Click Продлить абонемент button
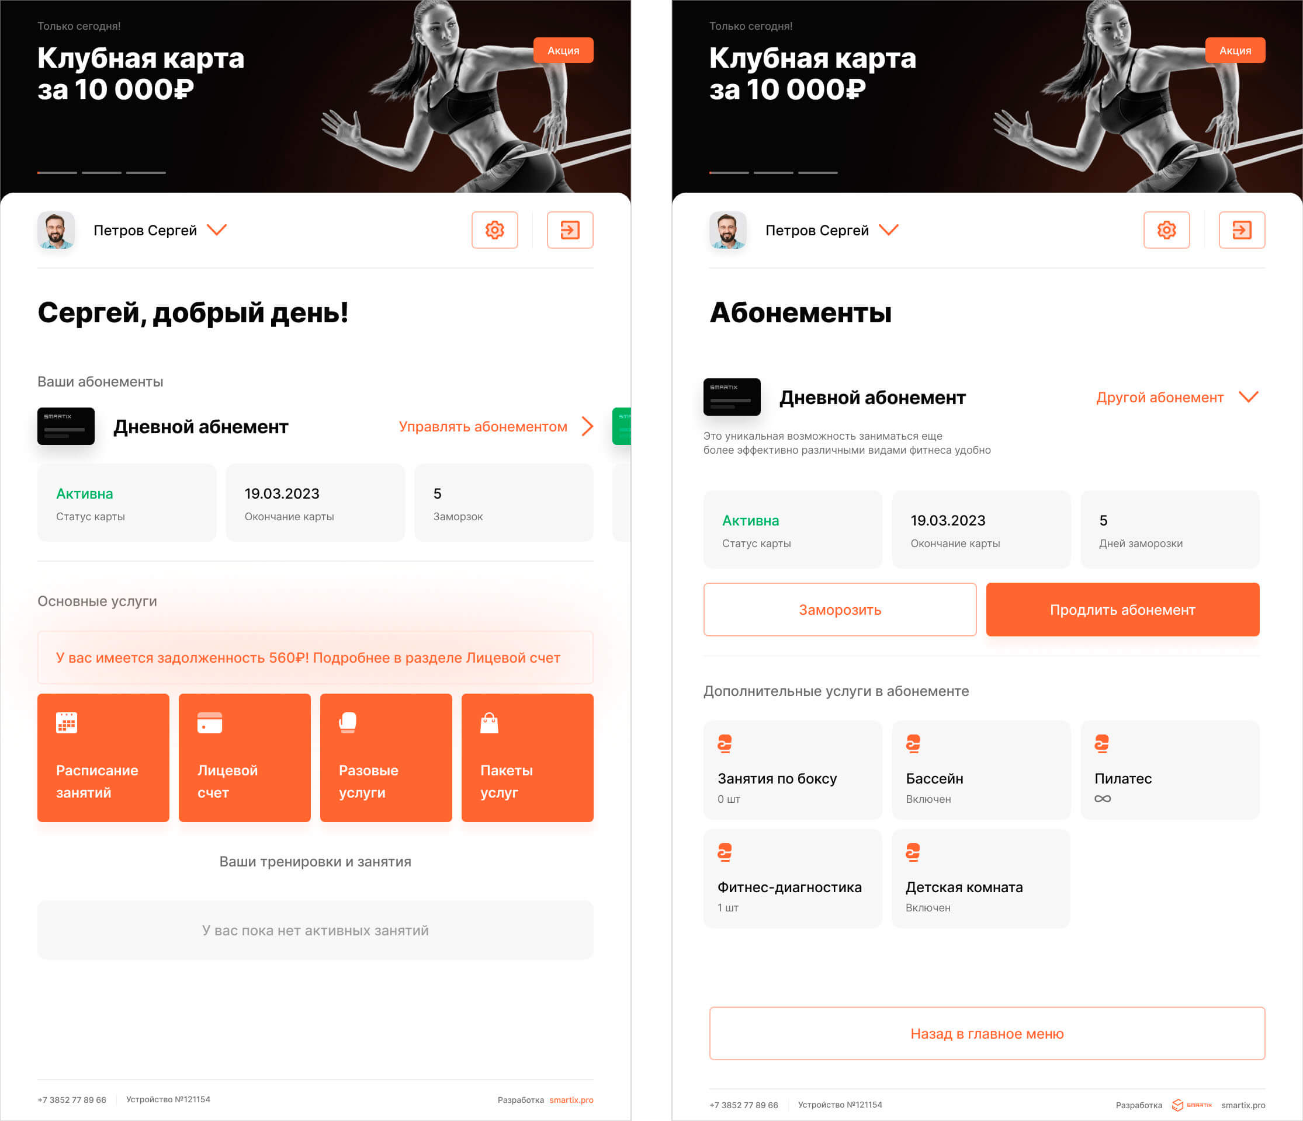The height and width of the screenshot is (1121, 1303). pyautogui.click(x=1122, y=610)
